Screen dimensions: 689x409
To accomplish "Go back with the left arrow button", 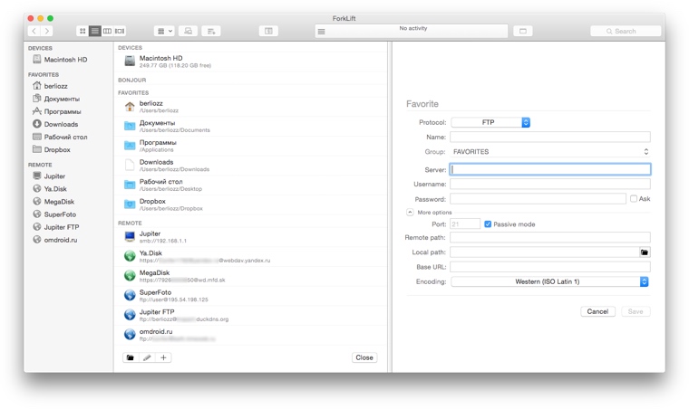I will coord(34,31).
